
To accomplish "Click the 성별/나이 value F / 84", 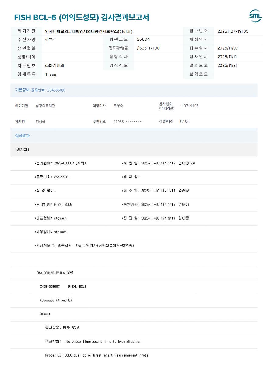I will click(x=184, y=122).
